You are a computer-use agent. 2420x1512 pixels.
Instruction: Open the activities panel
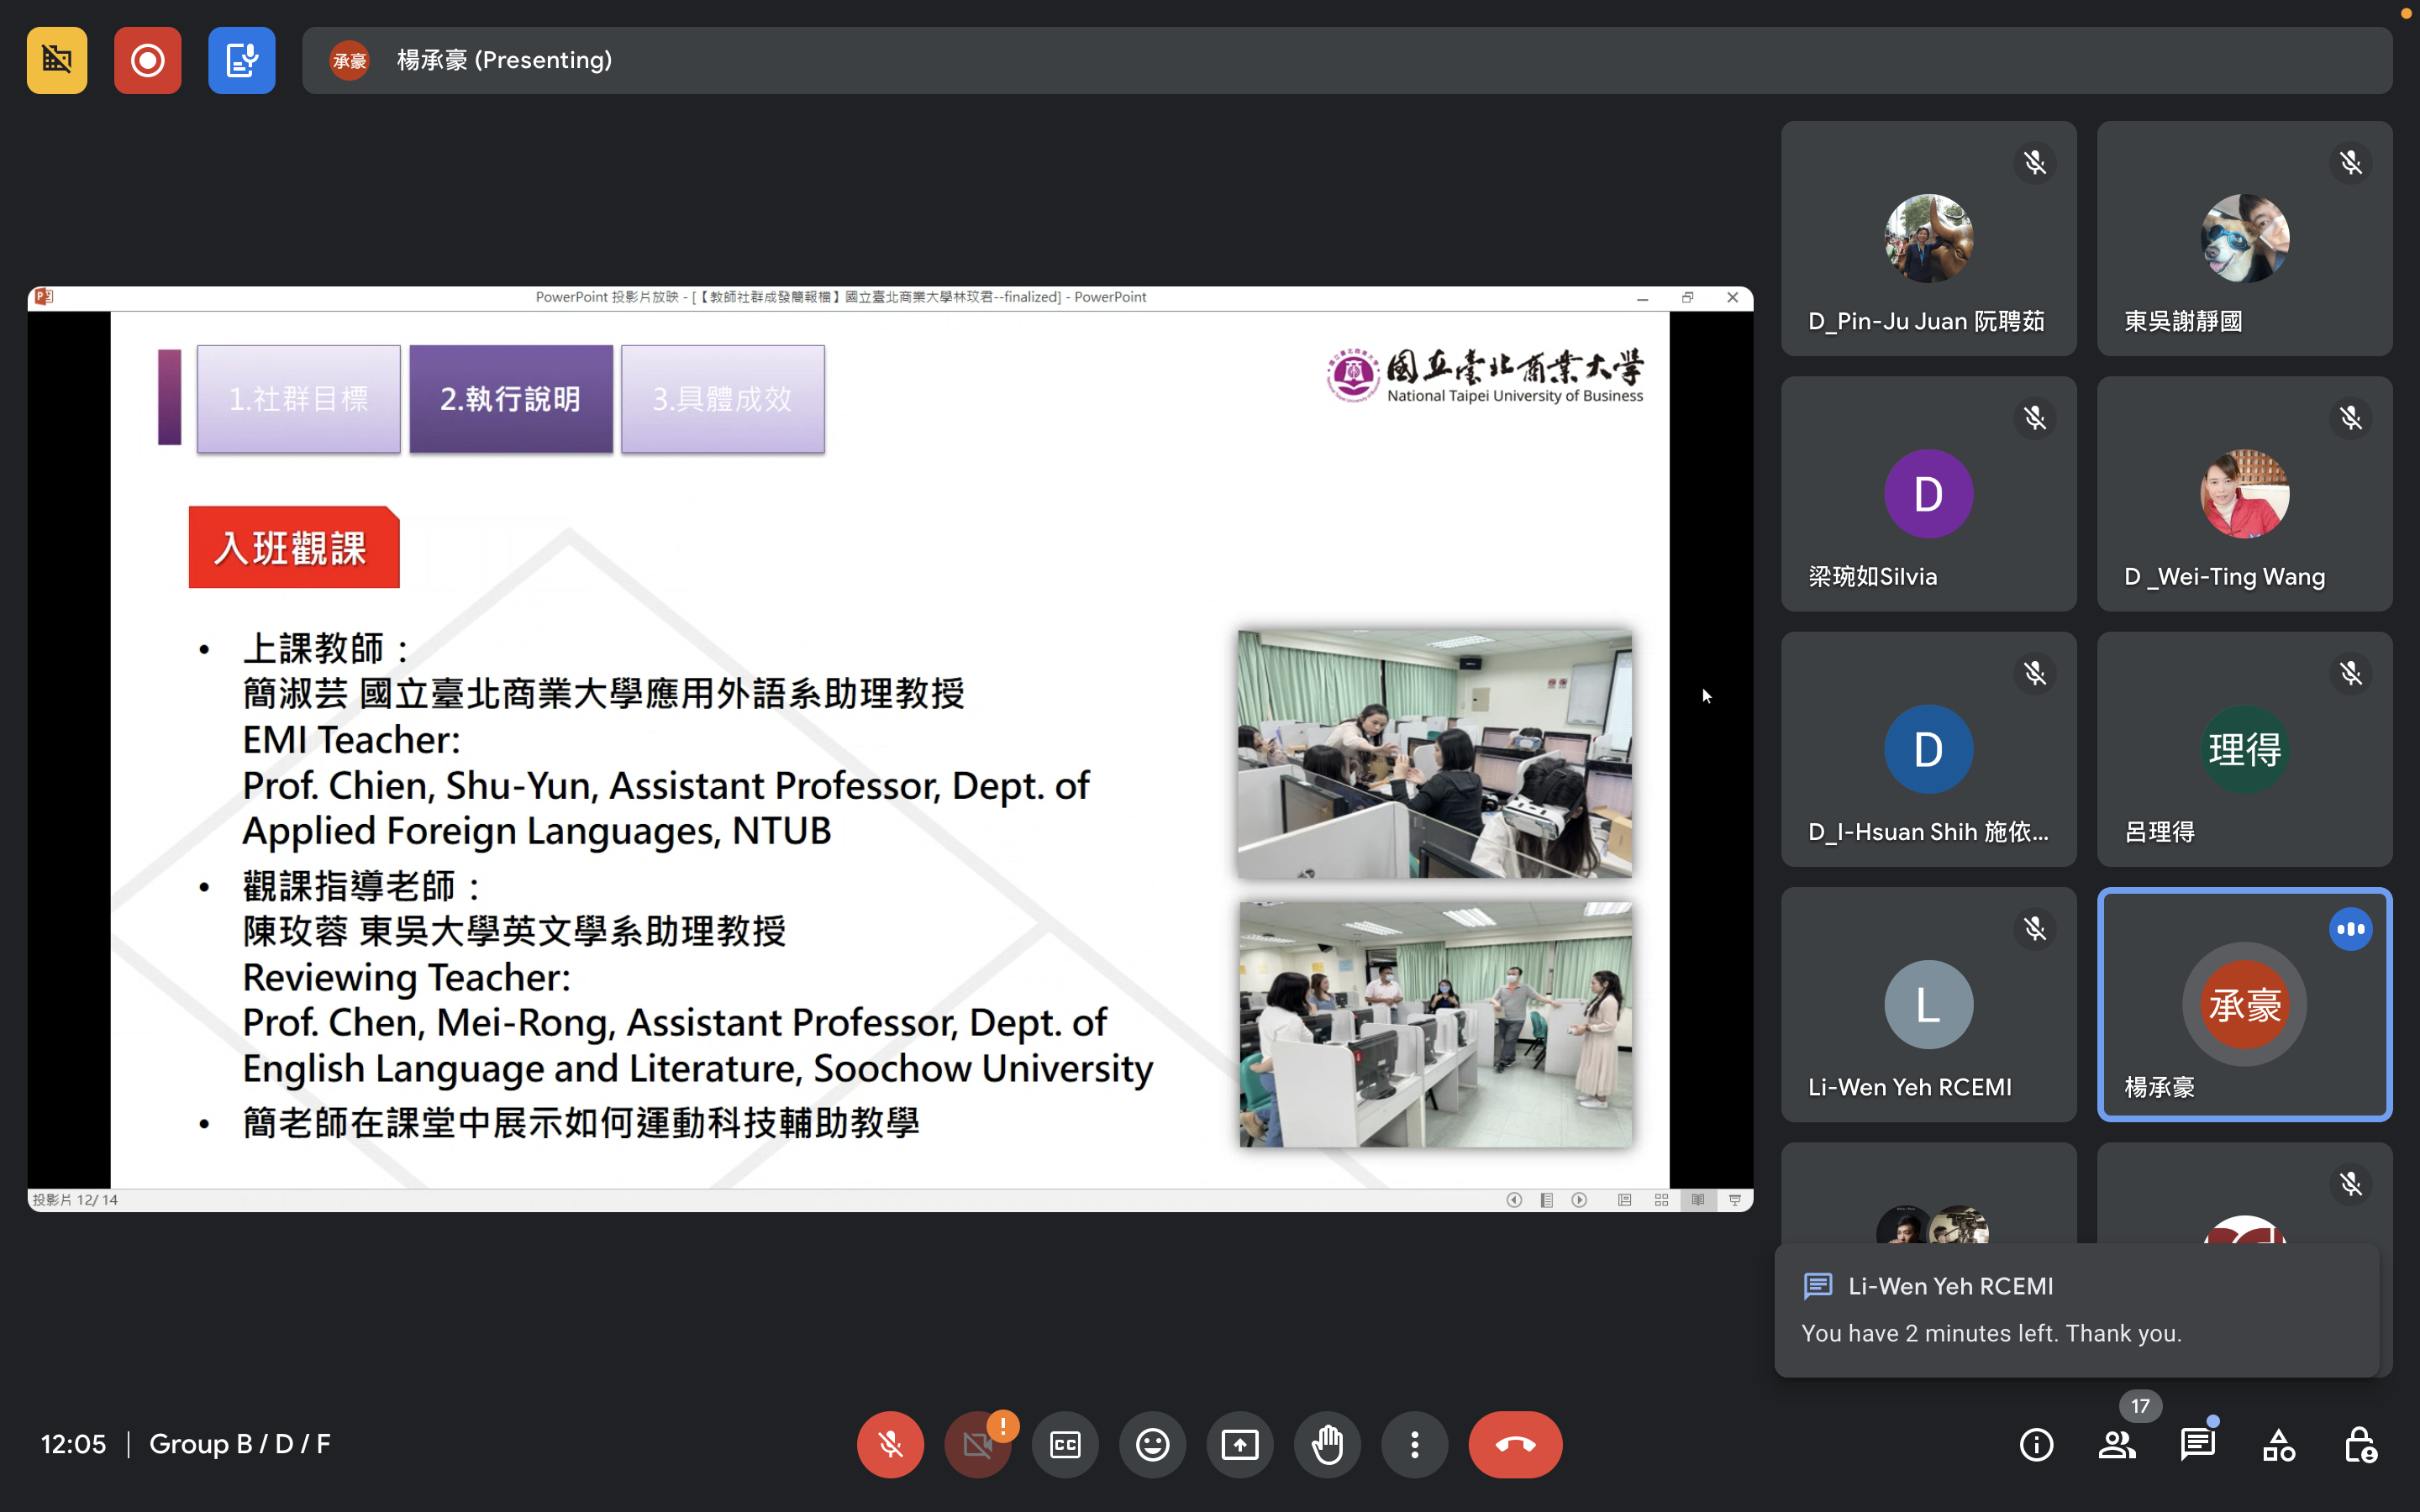click(x=2279, y=1444)
